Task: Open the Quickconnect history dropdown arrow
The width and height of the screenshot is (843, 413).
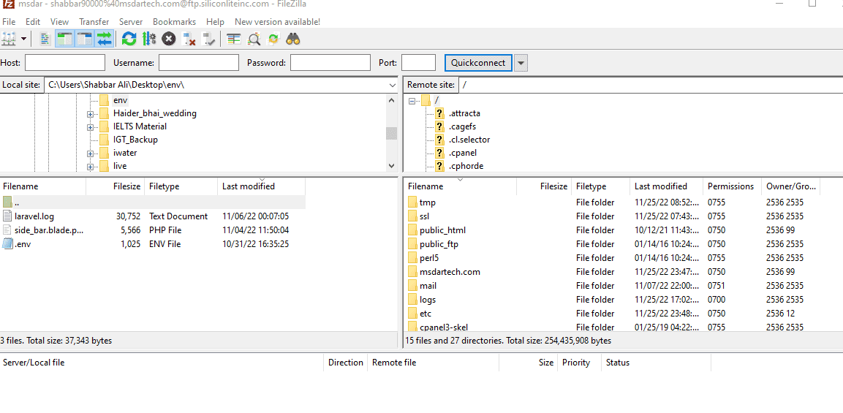Action: click(x=521, y=63)
